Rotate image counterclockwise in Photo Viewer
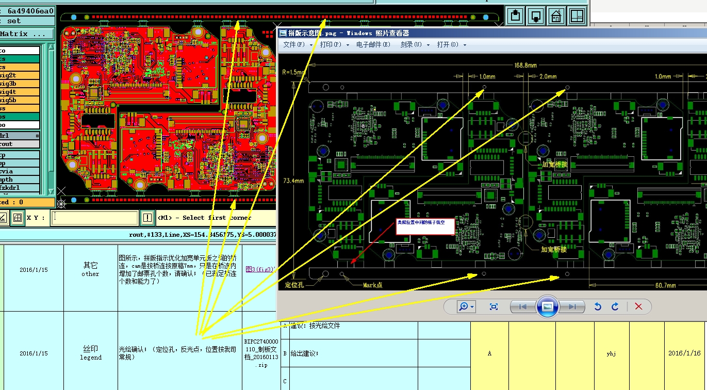Viewport: 707px width, 390px height. (x=598, y=306)
